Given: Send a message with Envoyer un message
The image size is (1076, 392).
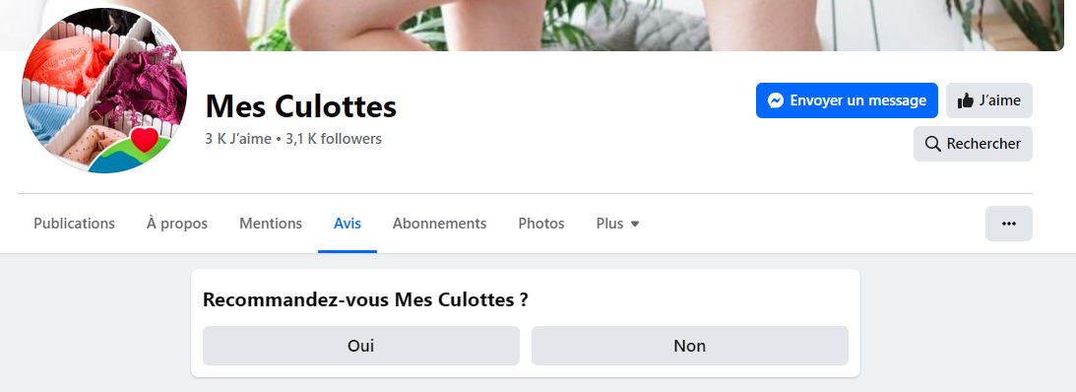Looking at the screenshot, I should (x=847, y=100).
